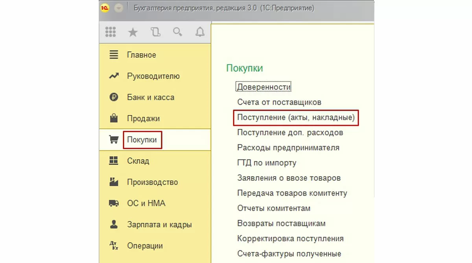Open Расходы предпринимателя link

click(x=288, y=148)
